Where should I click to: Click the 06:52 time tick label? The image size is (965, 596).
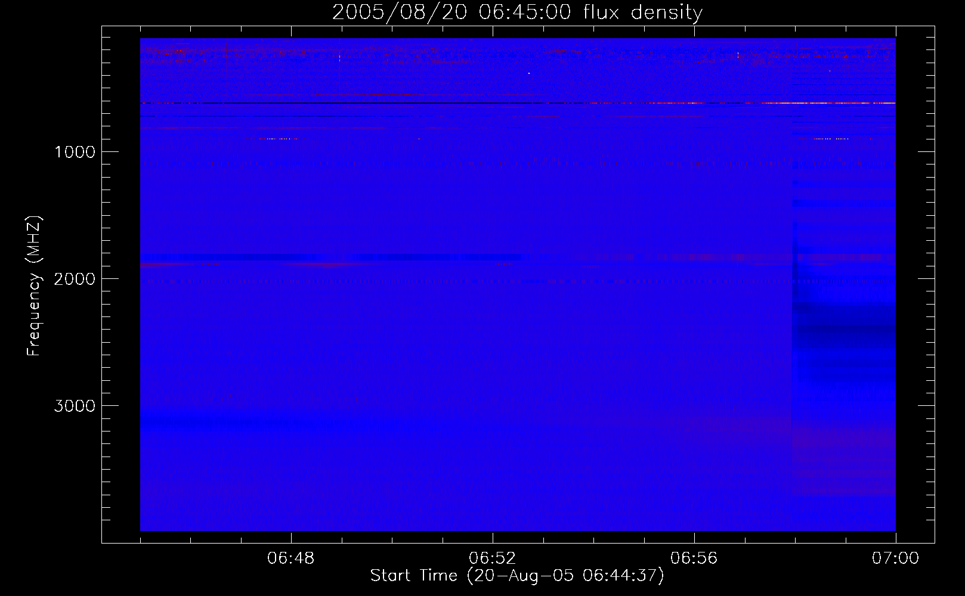(x=493, y=558)
